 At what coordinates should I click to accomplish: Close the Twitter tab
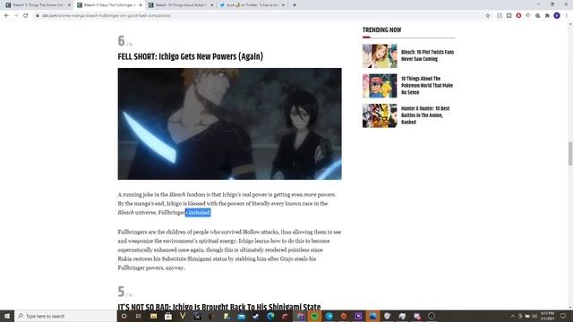[283, 5]
